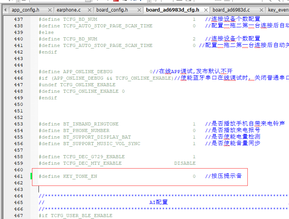Click line number 445 in the gutter
Screen dimensions: 289x219
point(18,72)
